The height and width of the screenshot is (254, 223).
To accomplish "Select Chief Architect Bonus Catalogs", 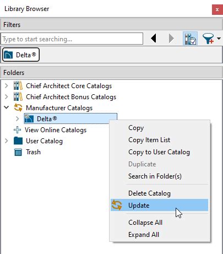I will 71,97.
